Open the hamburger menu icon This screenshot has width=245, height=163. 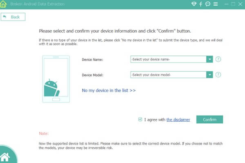click(x=216, y=4)
